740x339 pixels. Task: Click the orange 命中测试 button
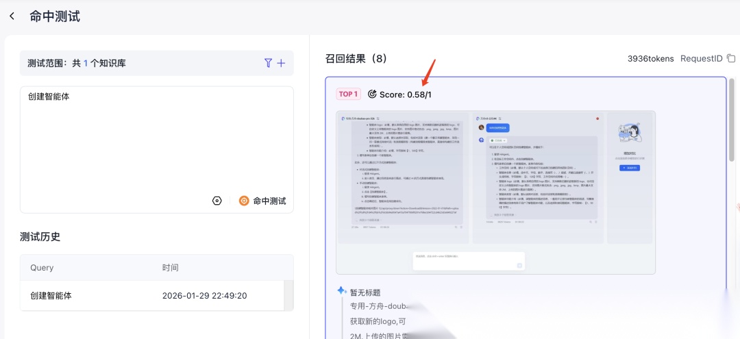pyautogui.click(x=262, y=201)
